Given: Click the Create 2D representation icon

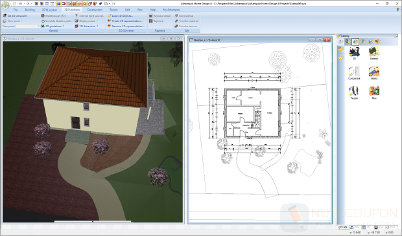Looking at the screenshot, I should coord(109,21).
